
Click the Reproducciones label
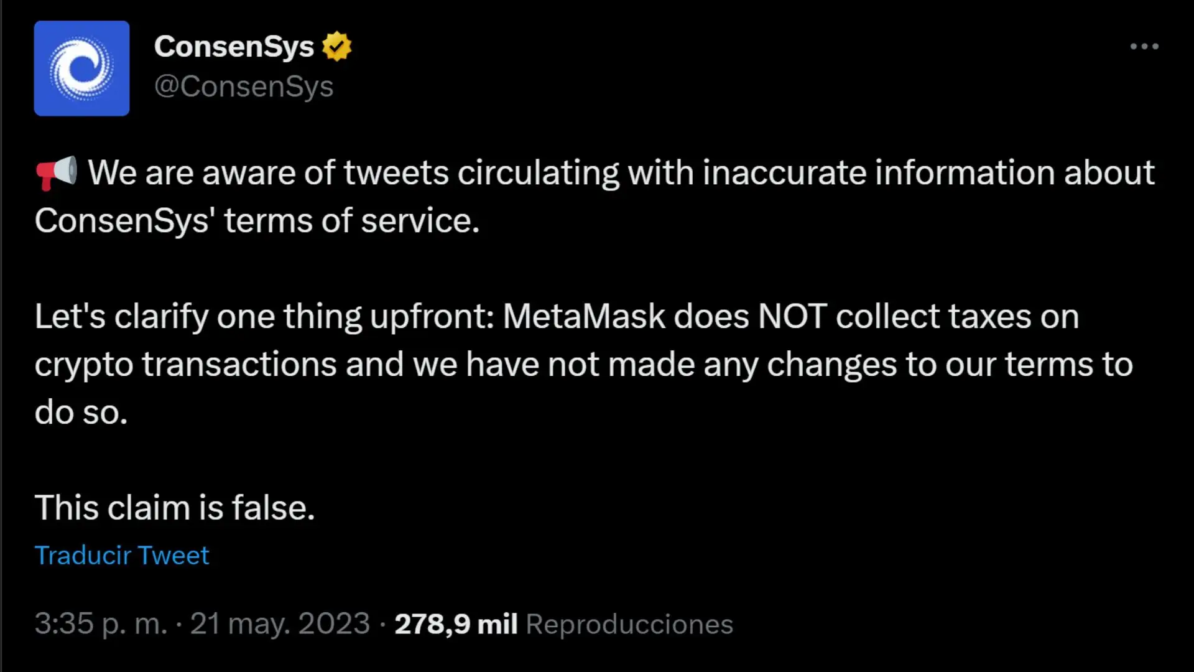coord(629,624)
